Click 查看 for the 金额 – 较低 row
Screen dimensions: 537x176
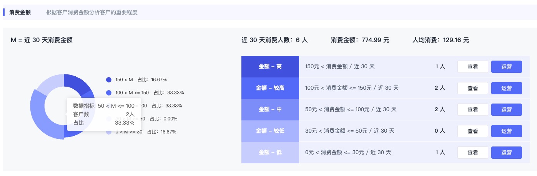point(473,131)
